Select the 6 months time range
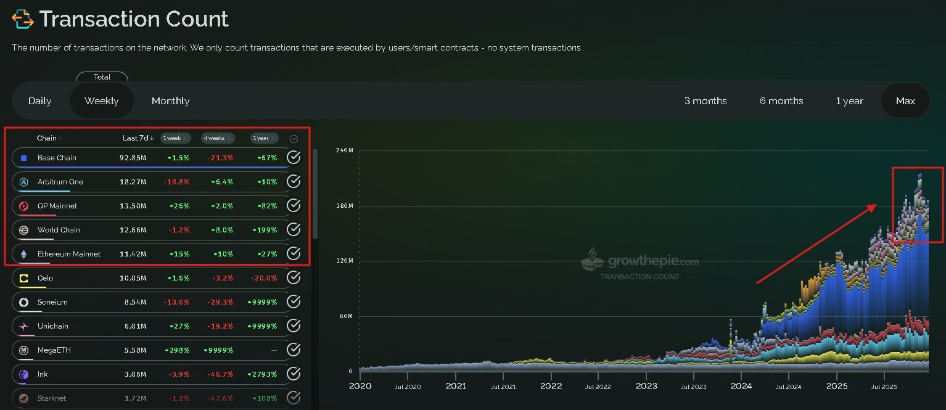This screenshot has height=410, width=946. coord(781,100)
